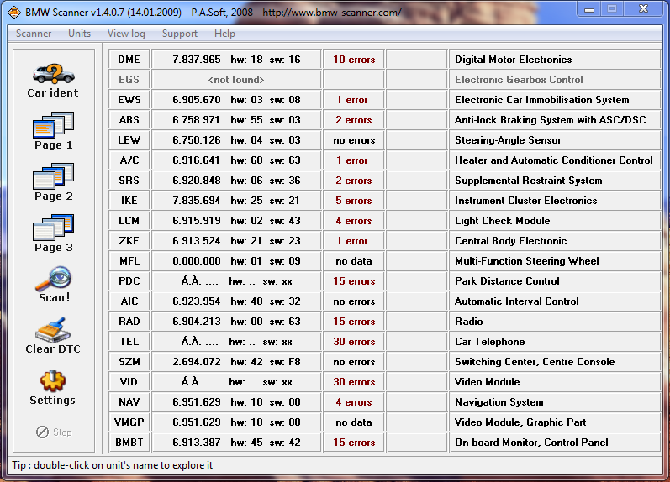Click 'Steering-Angle Sensor' description
The image size is (670, 482).
pos(508,140)
